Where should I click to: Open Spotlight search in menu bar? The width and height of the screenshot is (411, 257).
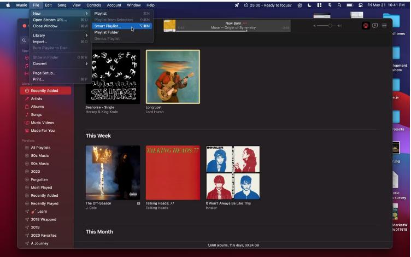coord(339,5)
